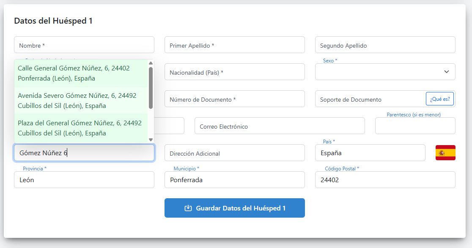This screenshot has width=472, height=248.
Task: Click the Parentesco (si es menor) field
Action: pyautogui.click(x=415, y=126)
